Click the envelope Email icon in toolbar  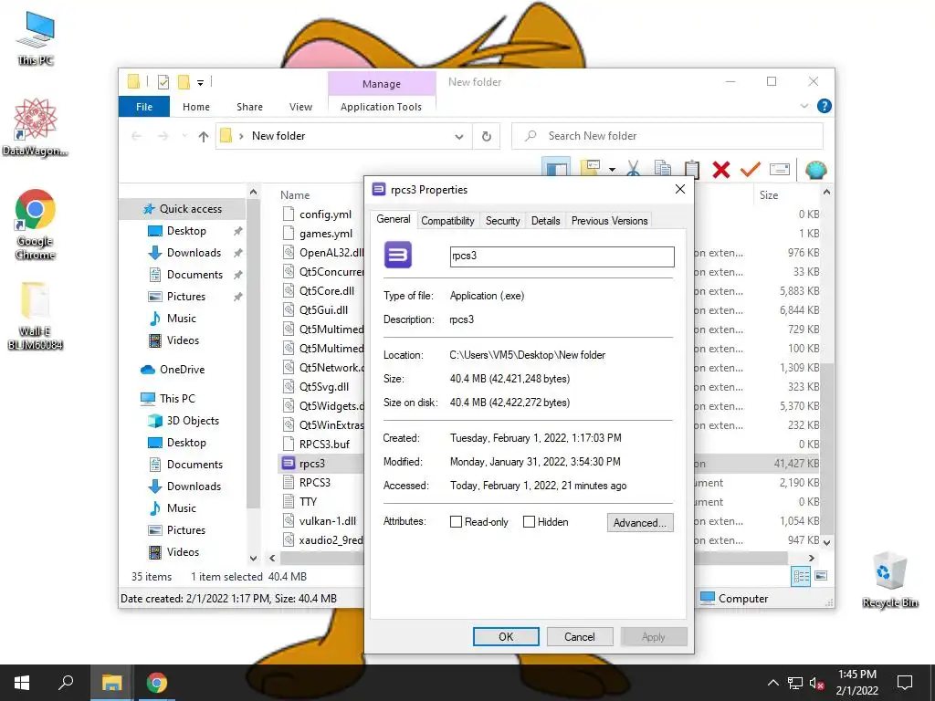(780, 170)
